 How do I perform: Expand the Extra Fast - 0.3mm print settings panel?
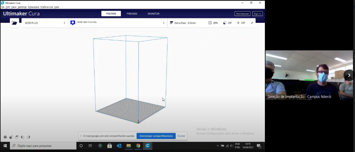click(x=211, y=23)
